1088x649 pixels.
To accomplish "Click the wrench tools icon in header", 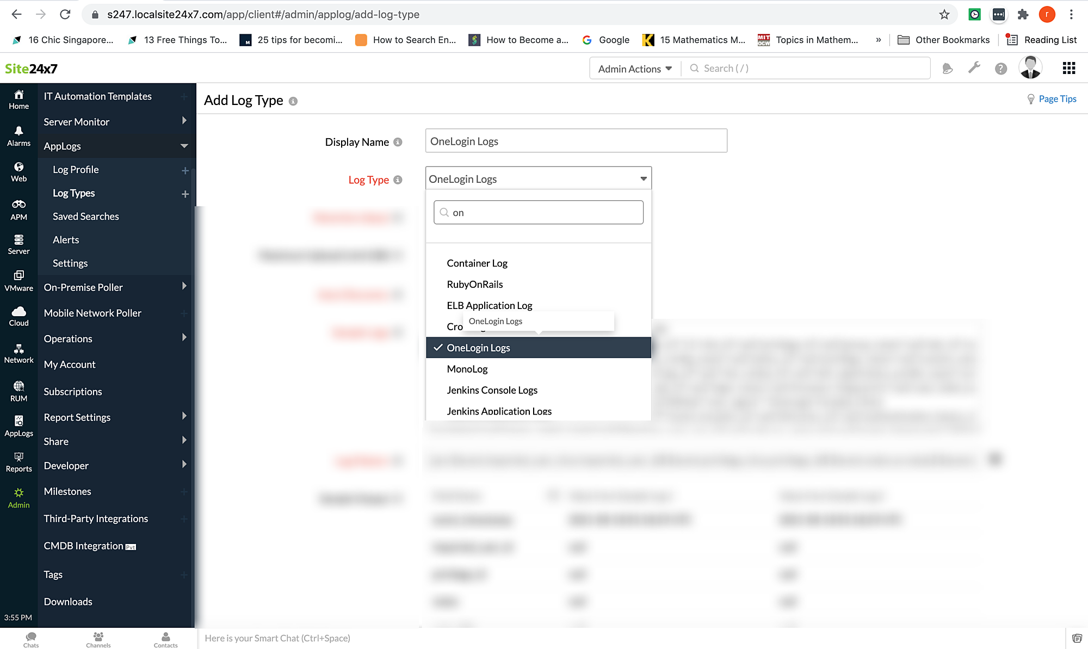I will pyautogui.click(x=974, y=68).
